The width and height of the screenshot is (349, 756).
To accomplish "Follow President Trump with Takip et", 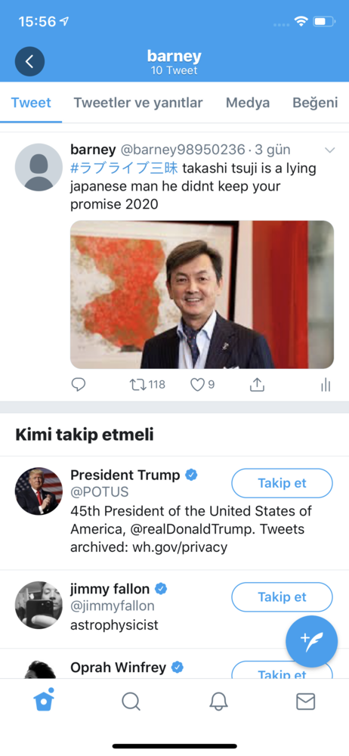I will tap(282, 483).
